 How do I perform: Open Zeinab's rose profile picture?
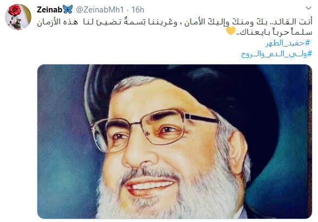(18, 17)
